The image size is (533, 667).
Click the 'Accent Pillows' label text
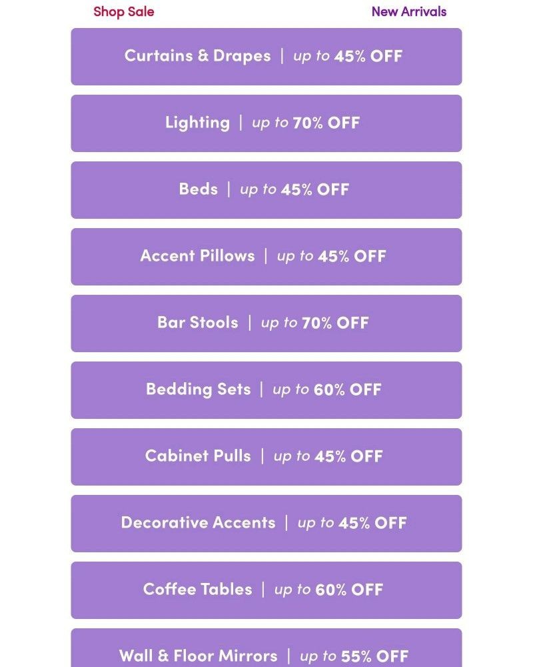198,255
